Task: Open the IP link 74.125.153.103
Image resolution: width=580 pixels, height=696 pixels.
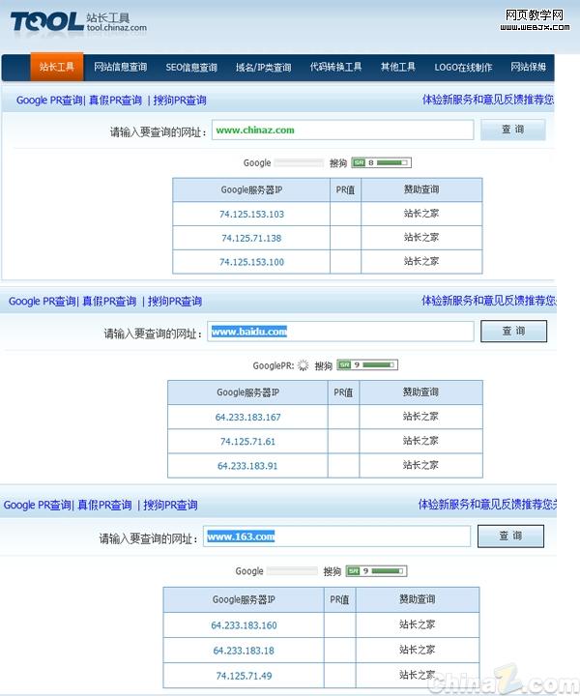Action: click(x=251, y=214)
